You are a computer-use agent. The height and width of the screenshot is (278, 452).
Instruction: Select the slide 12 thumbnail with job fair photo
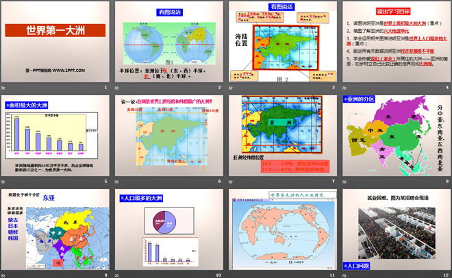(397, 229)
